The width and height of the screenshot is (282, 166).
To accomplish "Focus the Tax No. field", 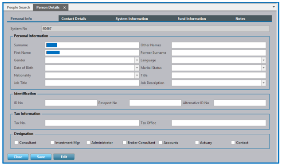I will (92, 123).
